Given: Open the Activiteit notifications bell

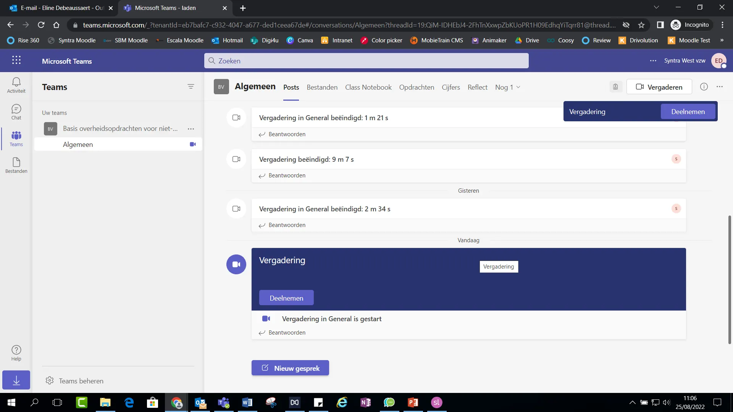Looking at the screenshot, I should click(16, 85).
